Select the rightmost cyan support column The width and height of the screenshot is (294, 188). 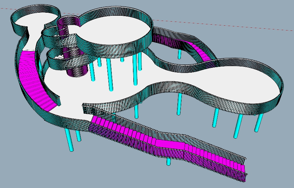pos(259,123)
